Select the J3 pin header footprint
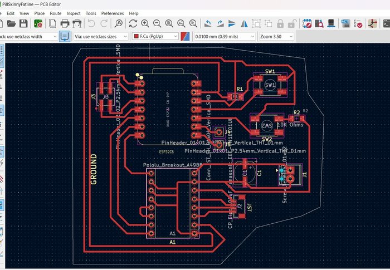 pyautogui.click(x=106, y=97)
